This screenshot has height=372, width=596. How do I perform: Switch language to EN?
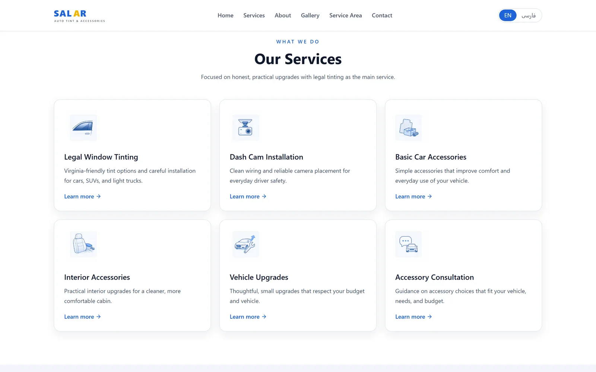[508, 15]
